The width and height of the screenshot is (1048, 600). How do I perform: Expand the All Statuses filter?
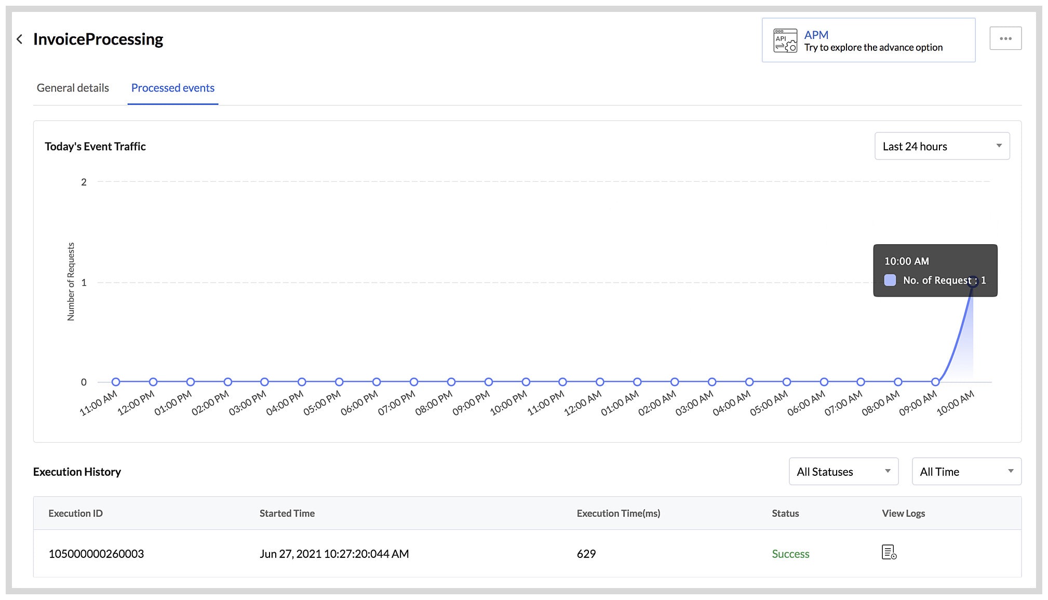pyautogui.click(x=843, y=472)
